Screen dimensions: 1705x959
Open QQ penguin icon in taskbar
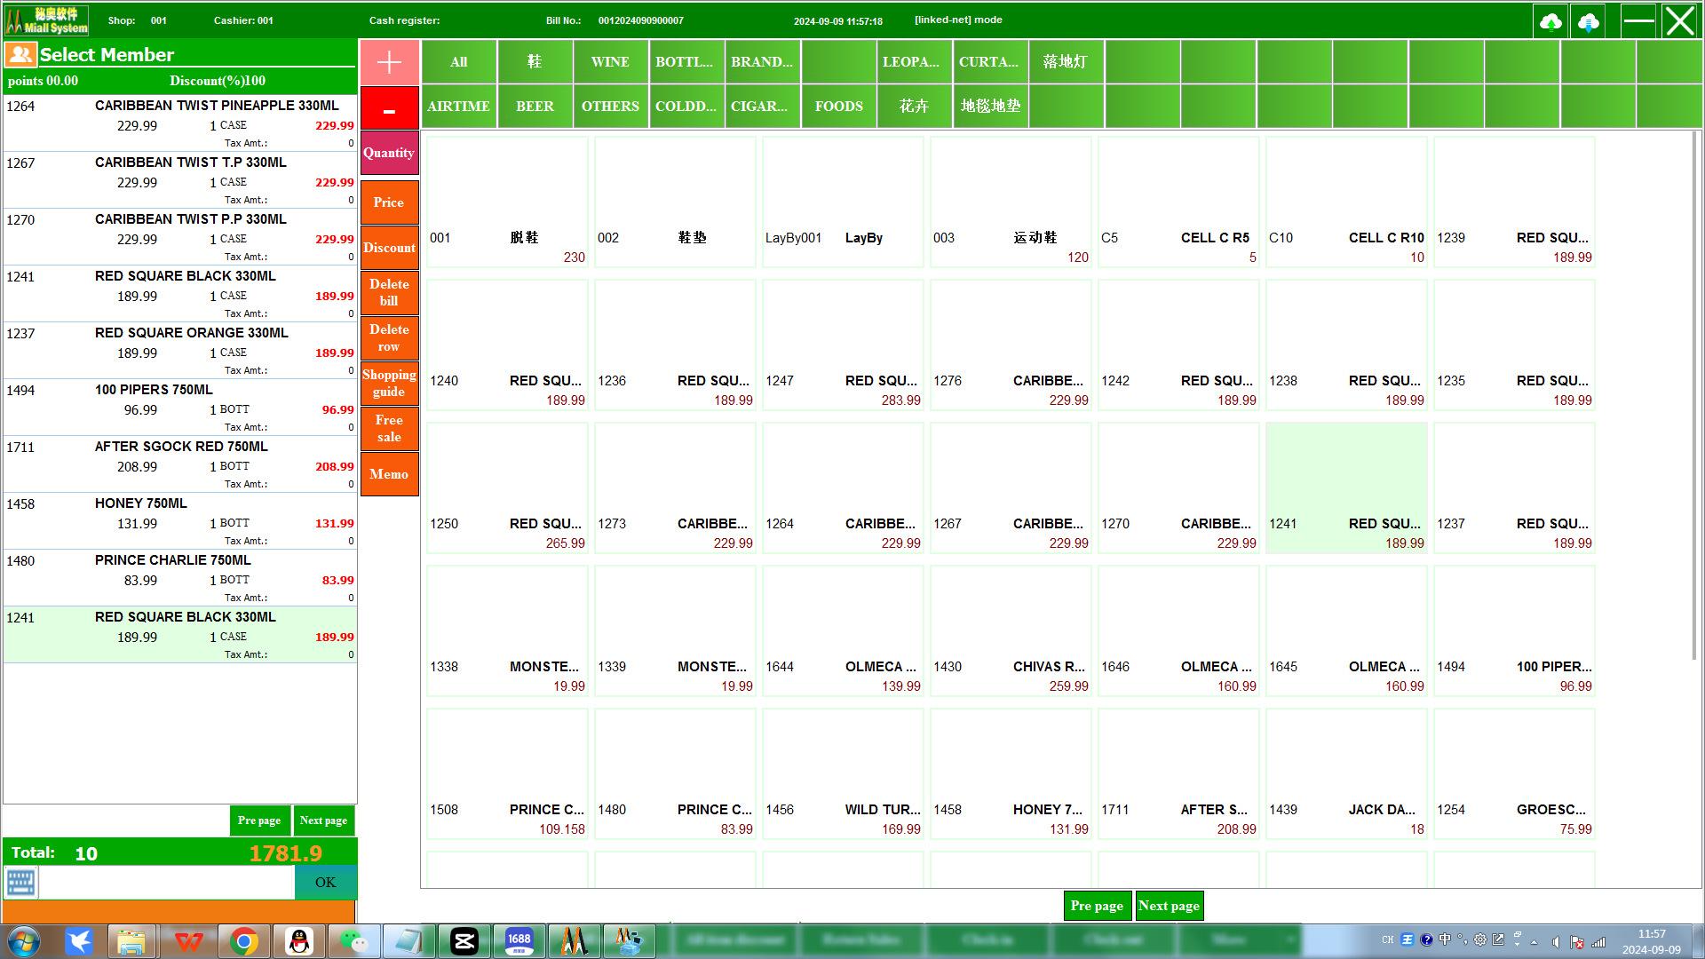300,941
